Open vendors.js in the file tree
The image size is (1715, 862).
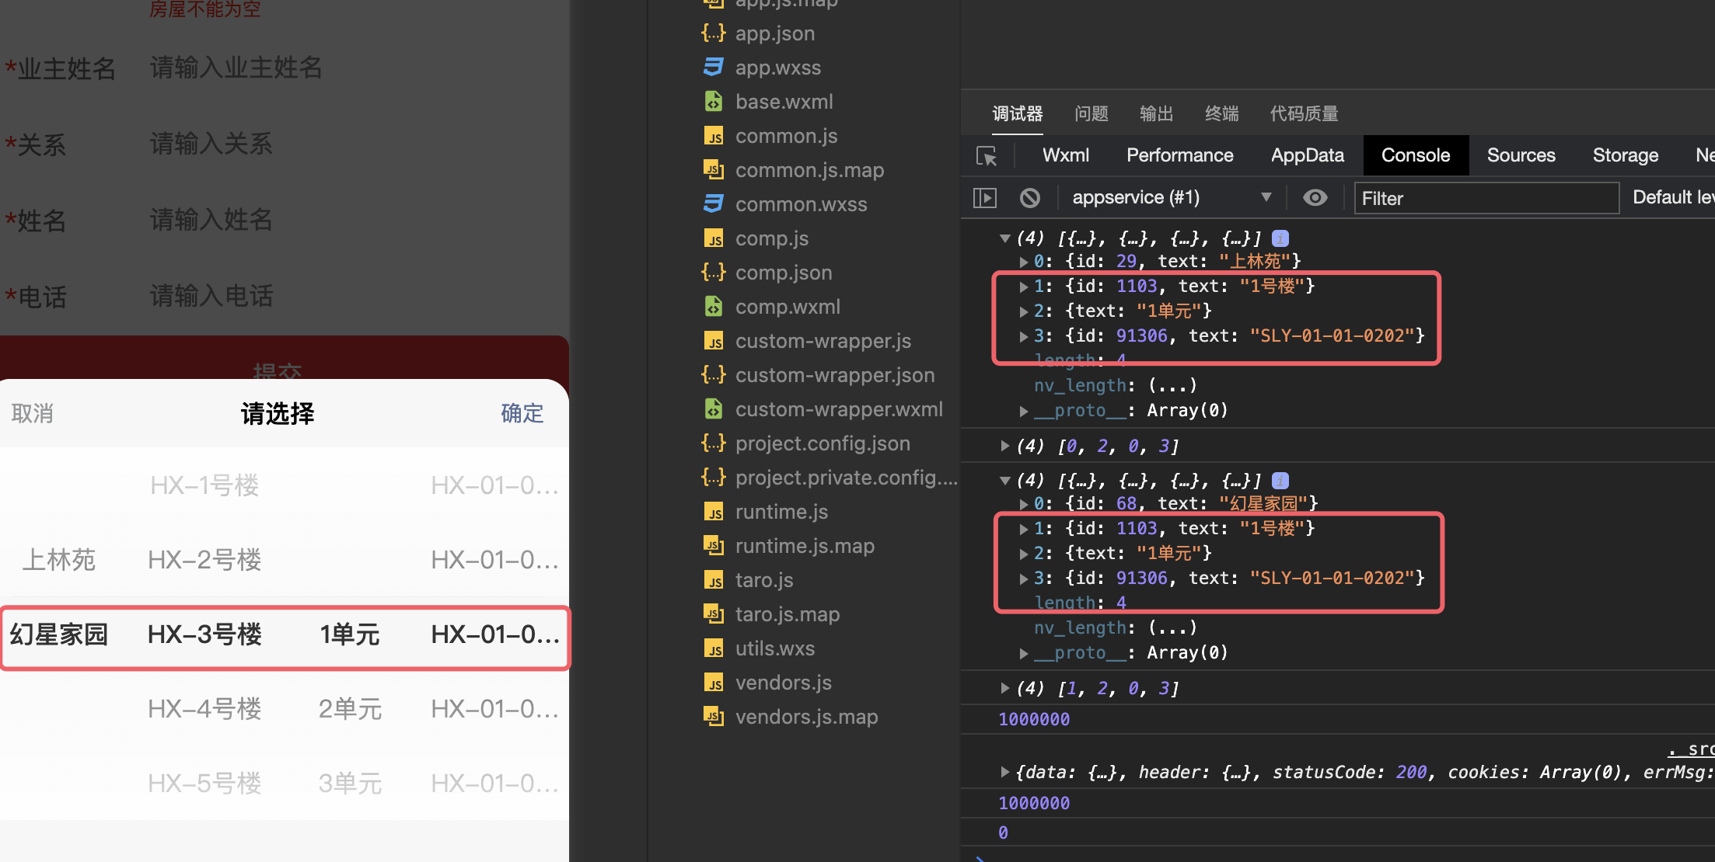783,682
